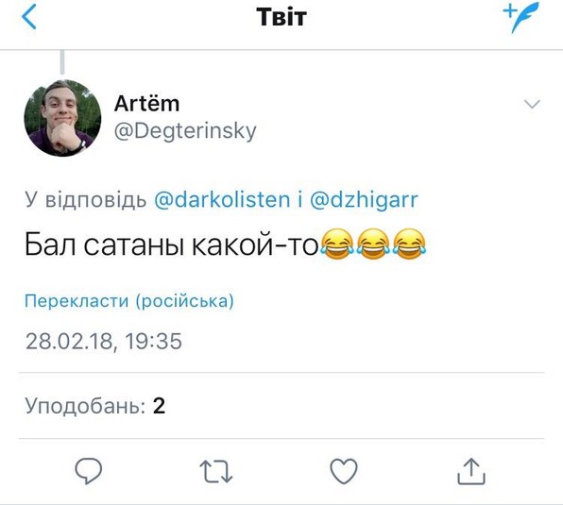Go back using the left arrow
This screenshot has width=563, height=505.
pyautogui.click(x=29, y=16)
